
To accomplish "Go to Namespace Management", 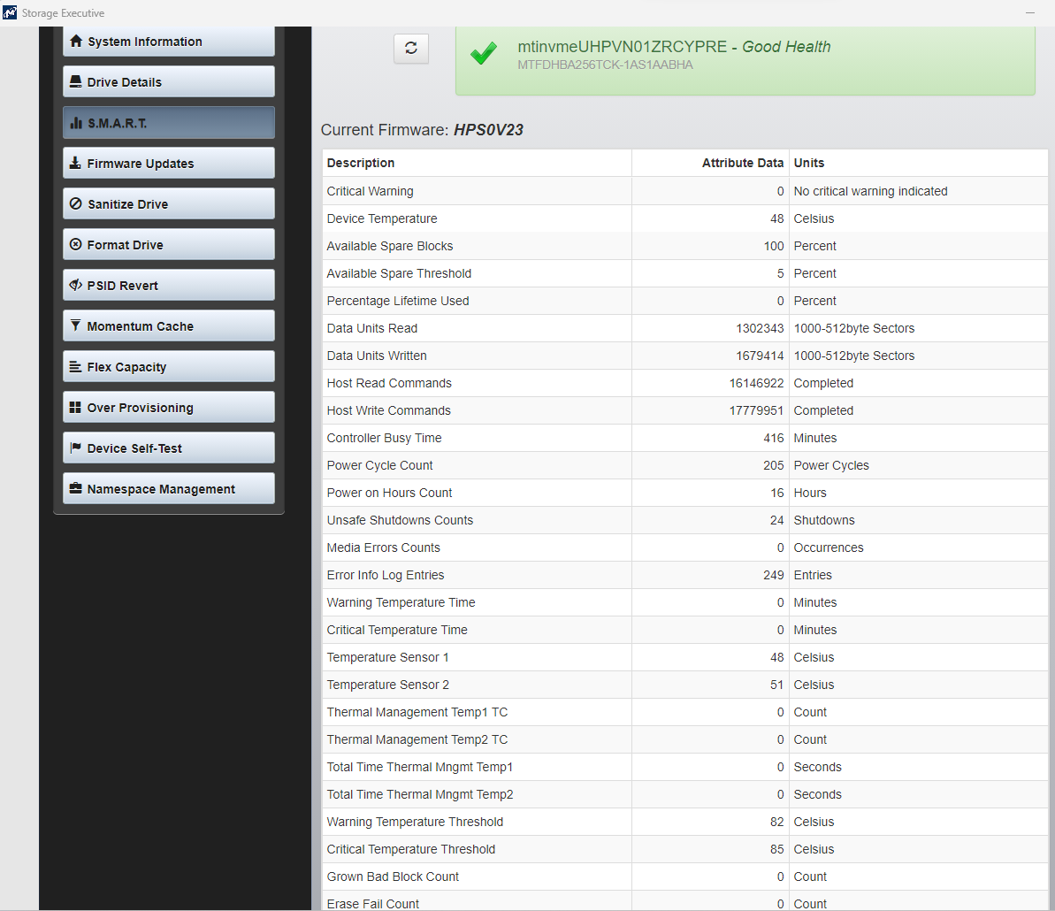I will (168, 489).
